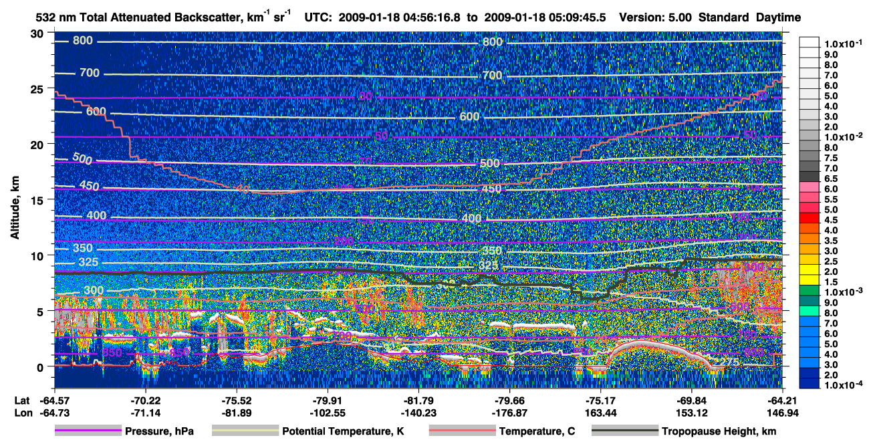Click latitude value -81.79
This screenshot has width=869, height=446.
point(418,401)
